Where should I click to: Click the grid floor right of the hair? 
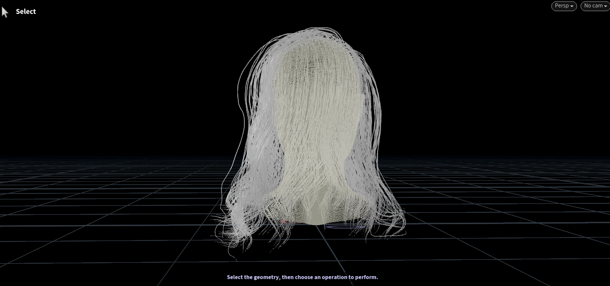pos(496,208)
